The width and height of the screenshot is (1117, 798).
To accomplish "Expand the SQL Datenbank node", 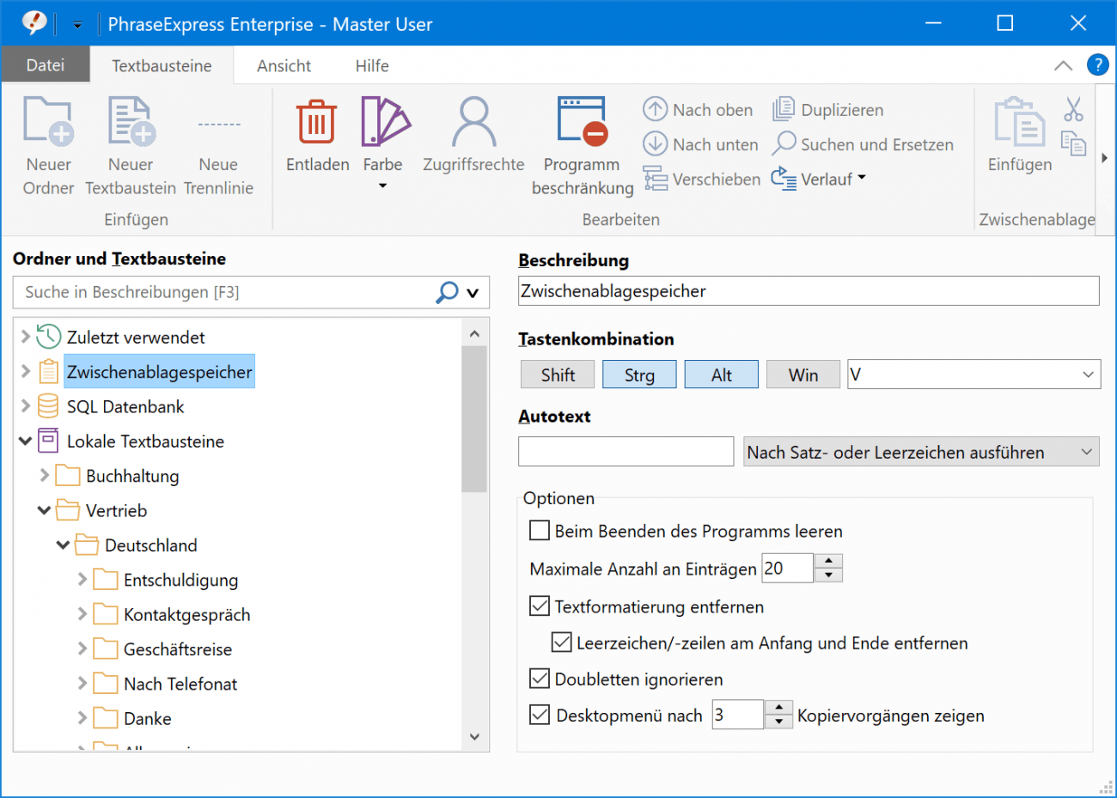I will (x=25, y=405).
